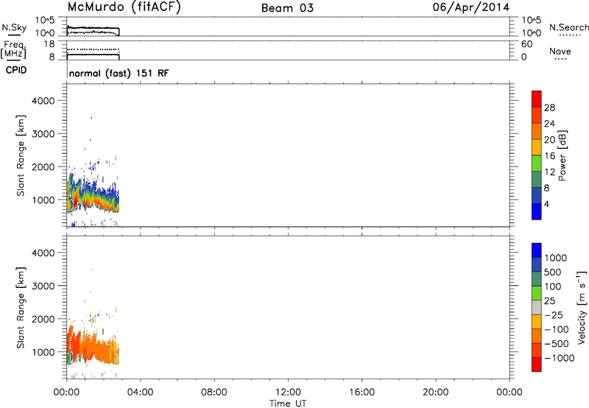
Task: Click the solid frequency trace line near 8 MHz
Action: pyautogui.click(x=93, y=54)
